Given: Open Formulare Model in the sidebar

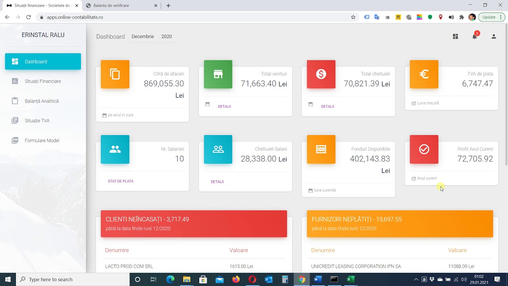Looking at the screenshot, I should click(x=43, y=140).
